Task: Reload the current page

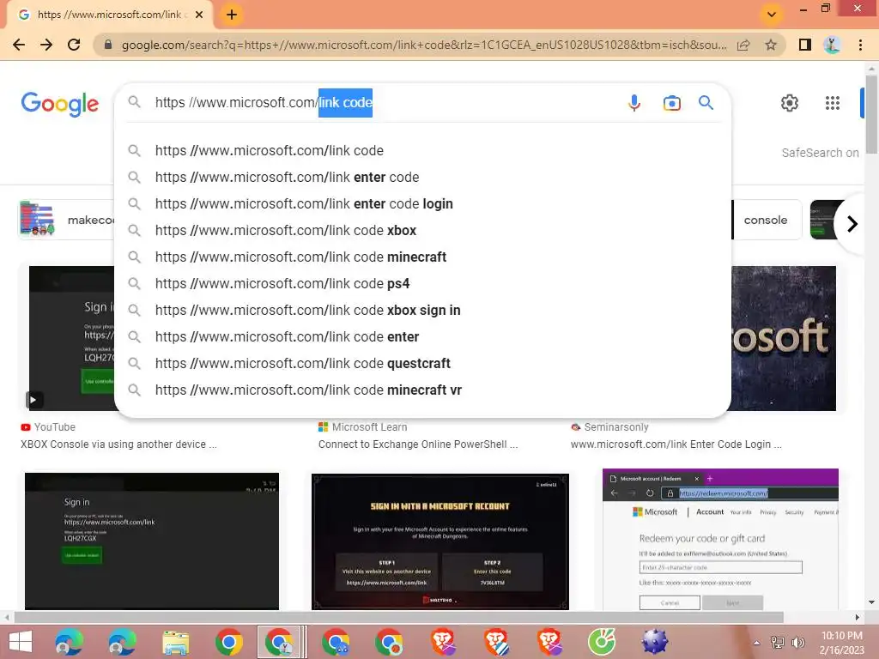Action: point(74,45)
